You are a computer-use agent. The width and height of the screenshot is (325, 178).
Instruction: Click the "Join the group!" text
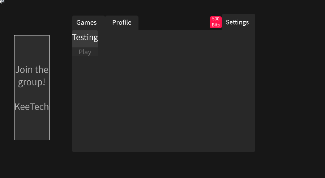click(x=32, y=76)
